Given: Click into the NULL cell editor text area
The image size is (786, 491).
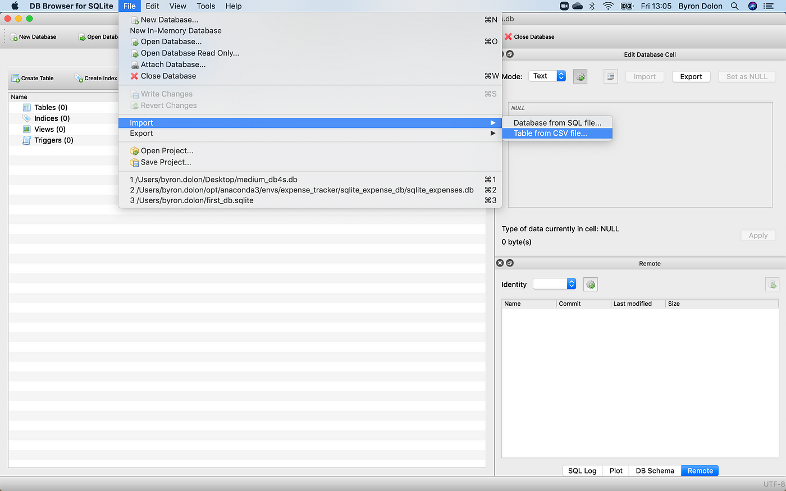Looking at the screenshot, I should pos(640,155).
